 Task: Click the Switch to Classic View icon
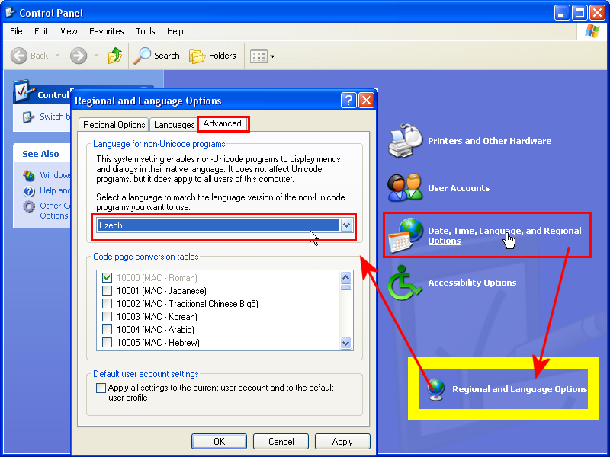pos(28,117)
